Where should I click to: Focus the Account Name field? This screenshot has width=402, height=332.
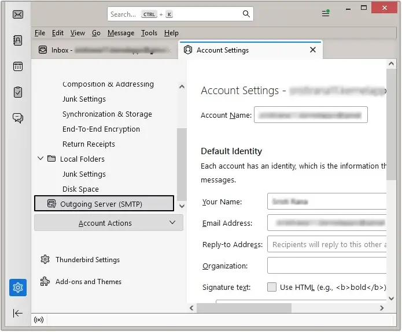click(311, 115)
